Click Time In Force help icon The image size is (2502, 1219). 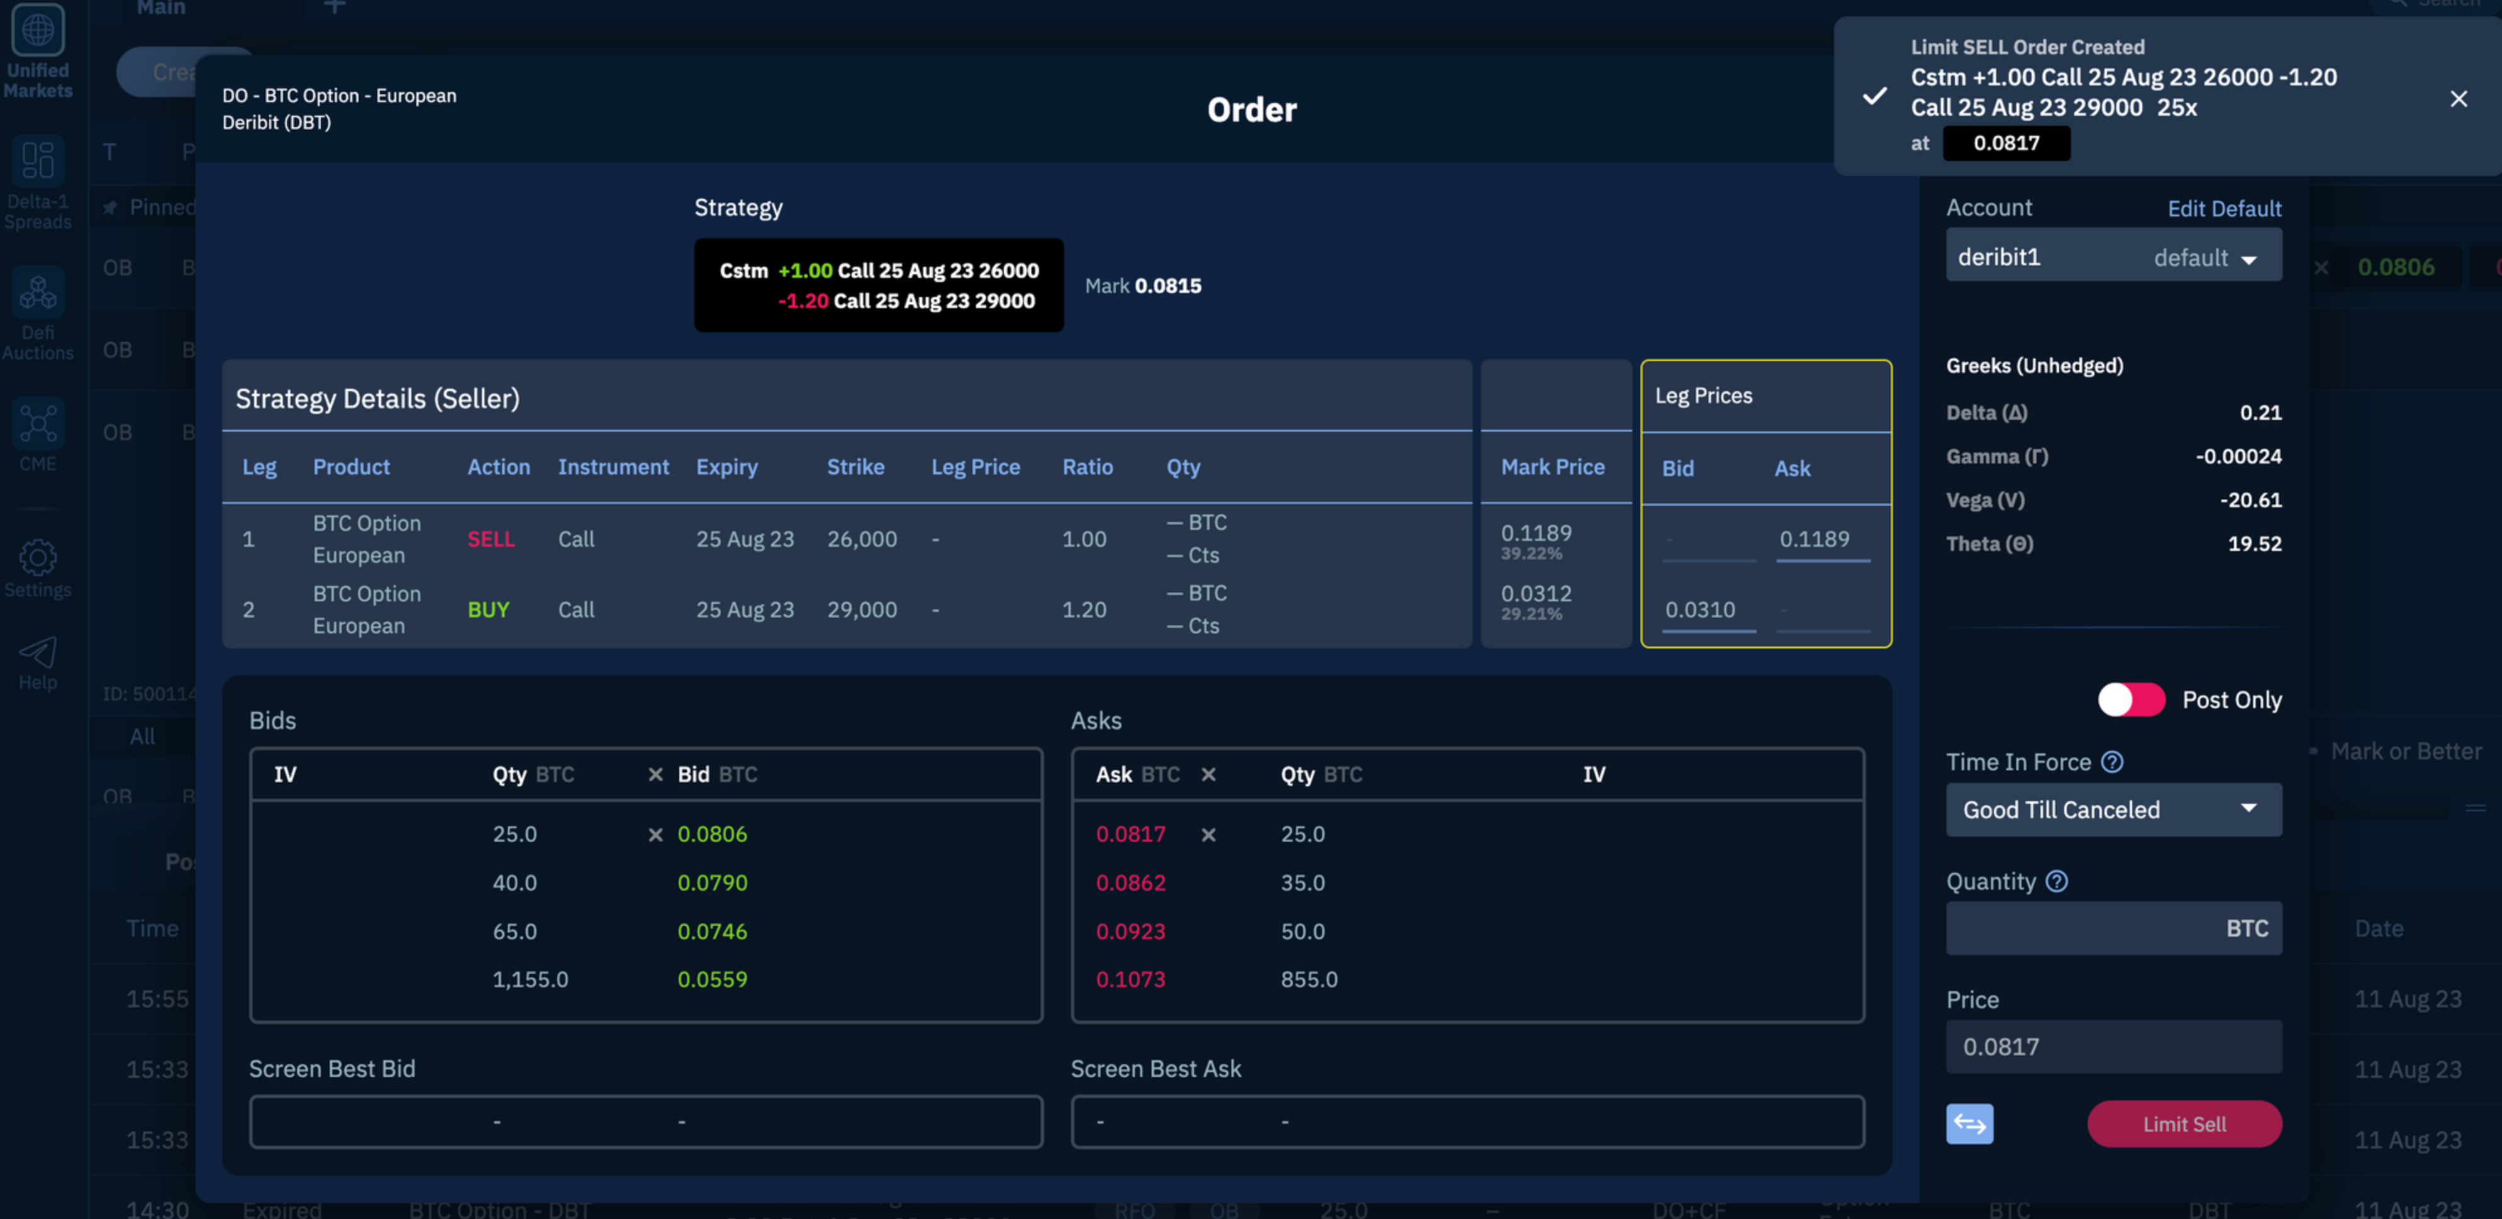point(2111,762)
